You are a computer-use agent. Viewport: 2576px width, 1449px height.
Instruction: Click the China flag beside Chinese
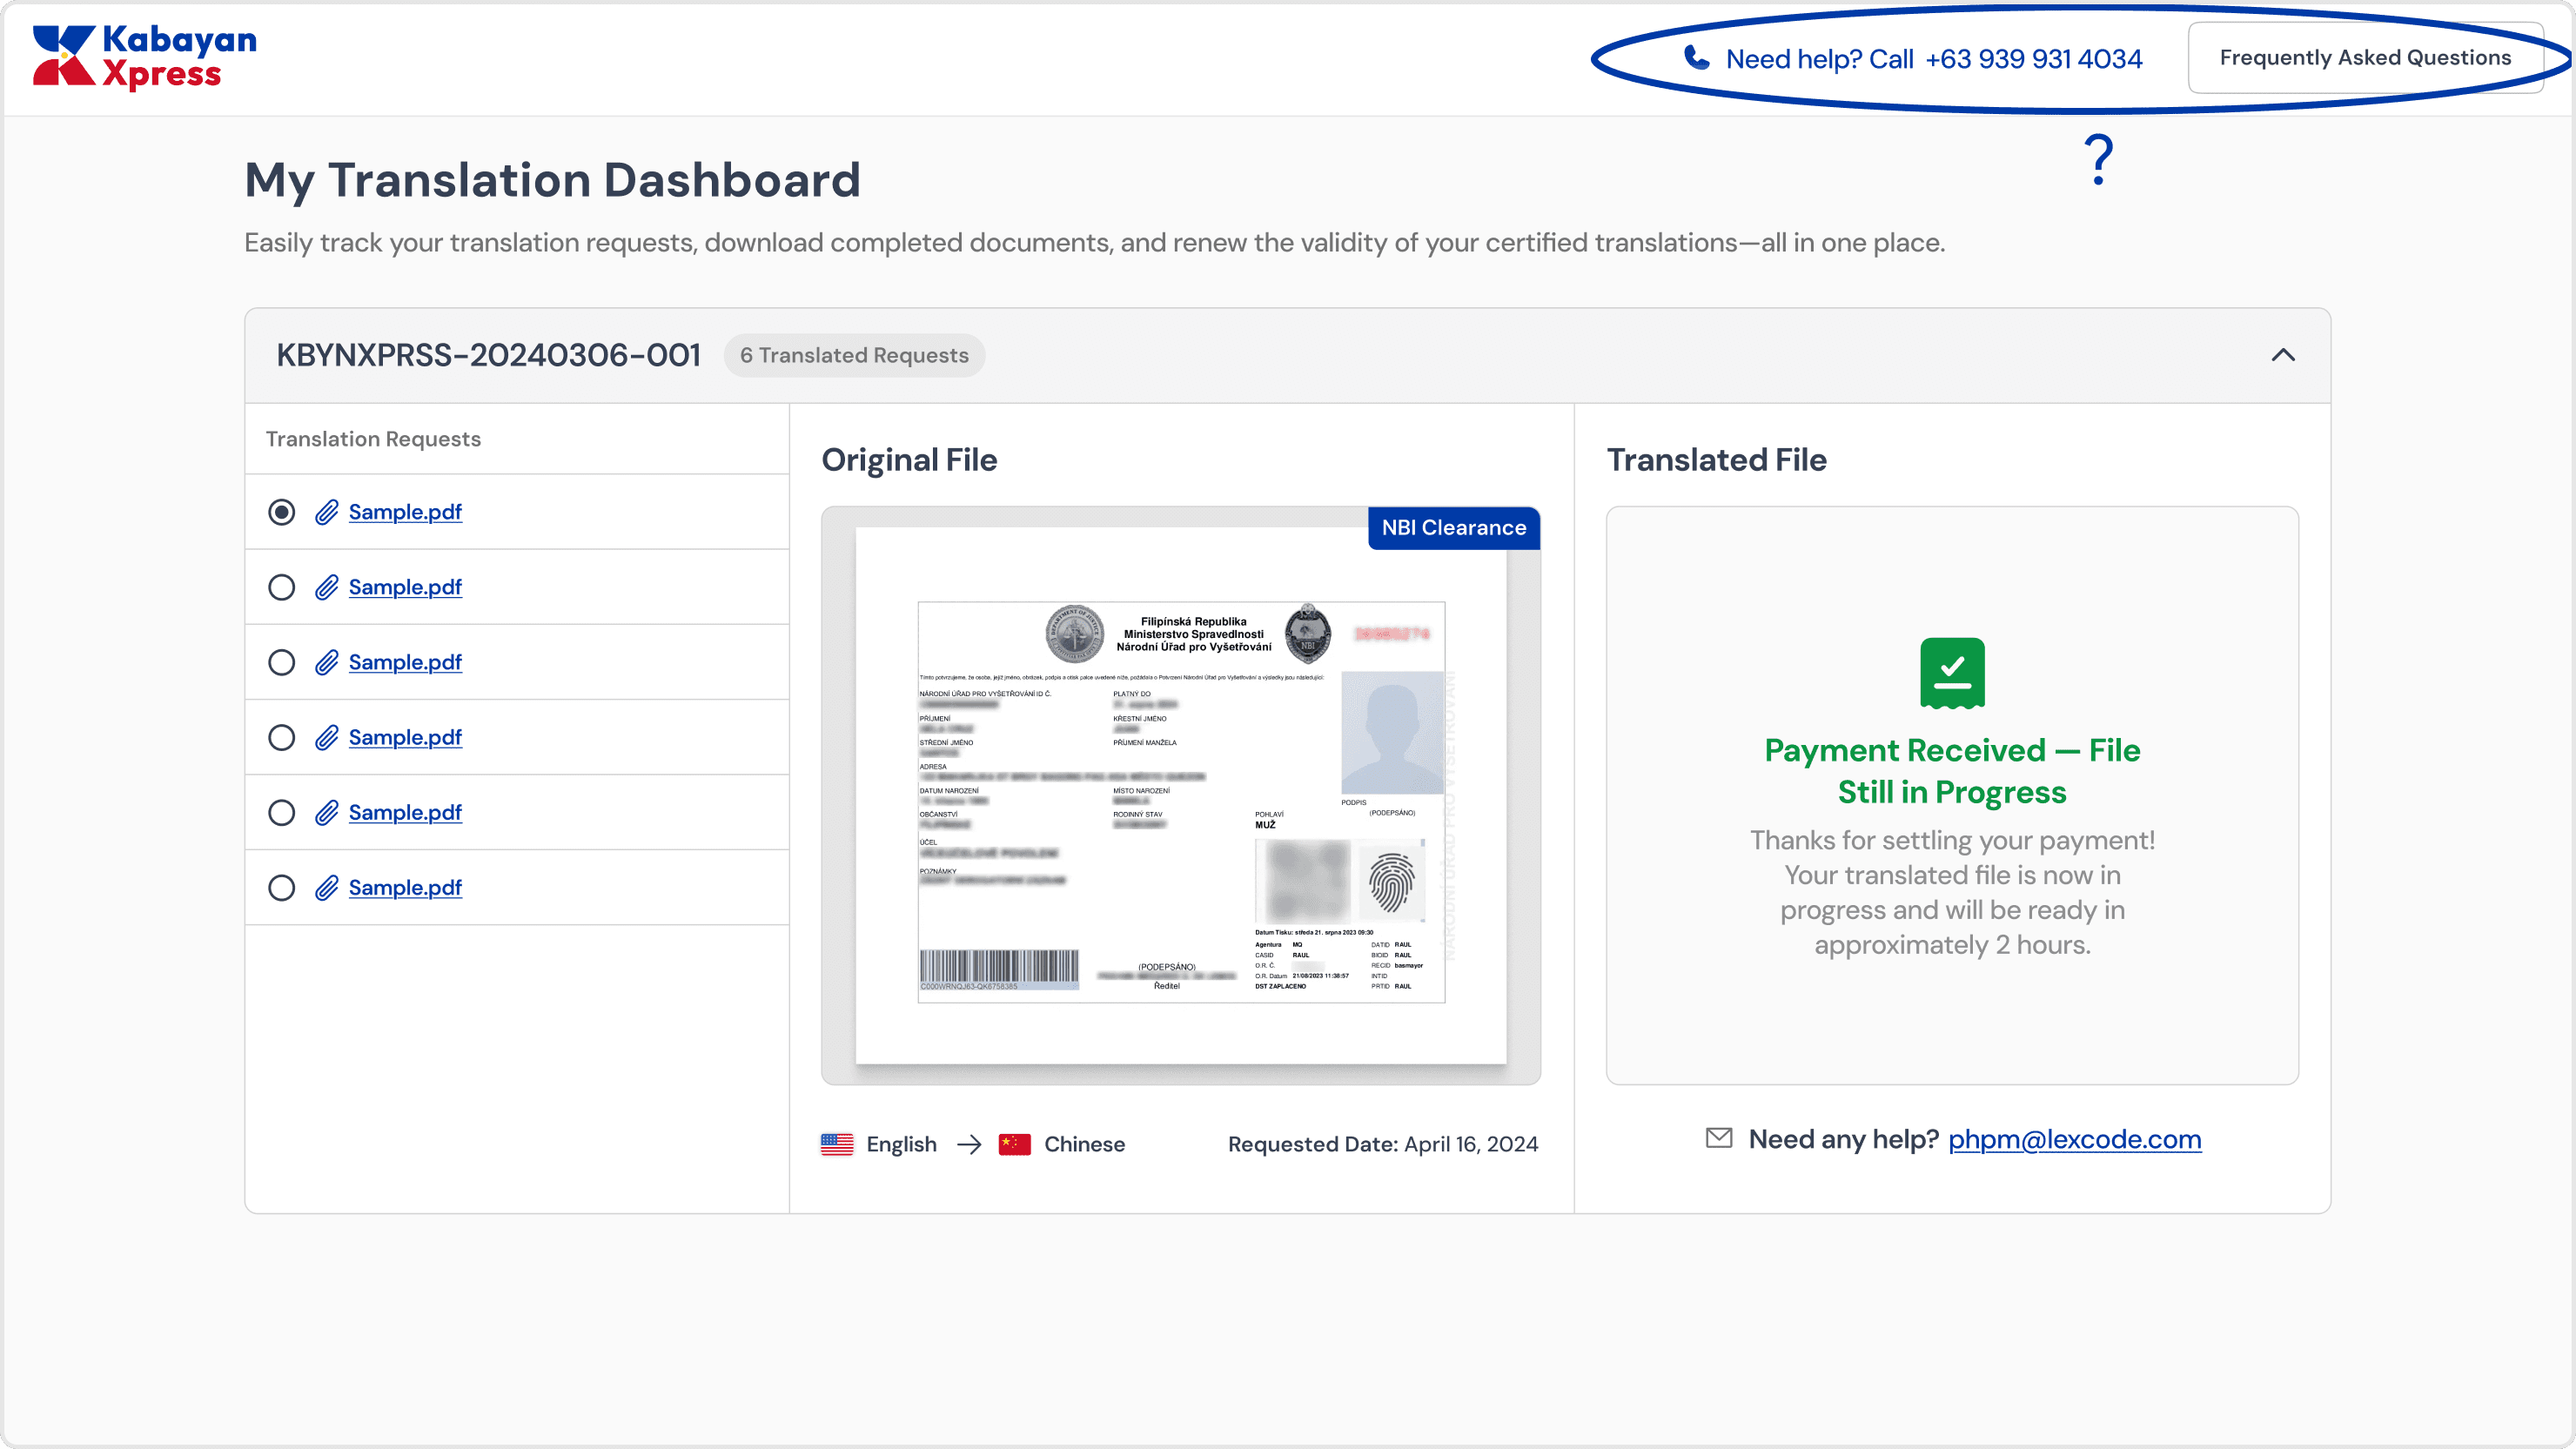1014,1144
